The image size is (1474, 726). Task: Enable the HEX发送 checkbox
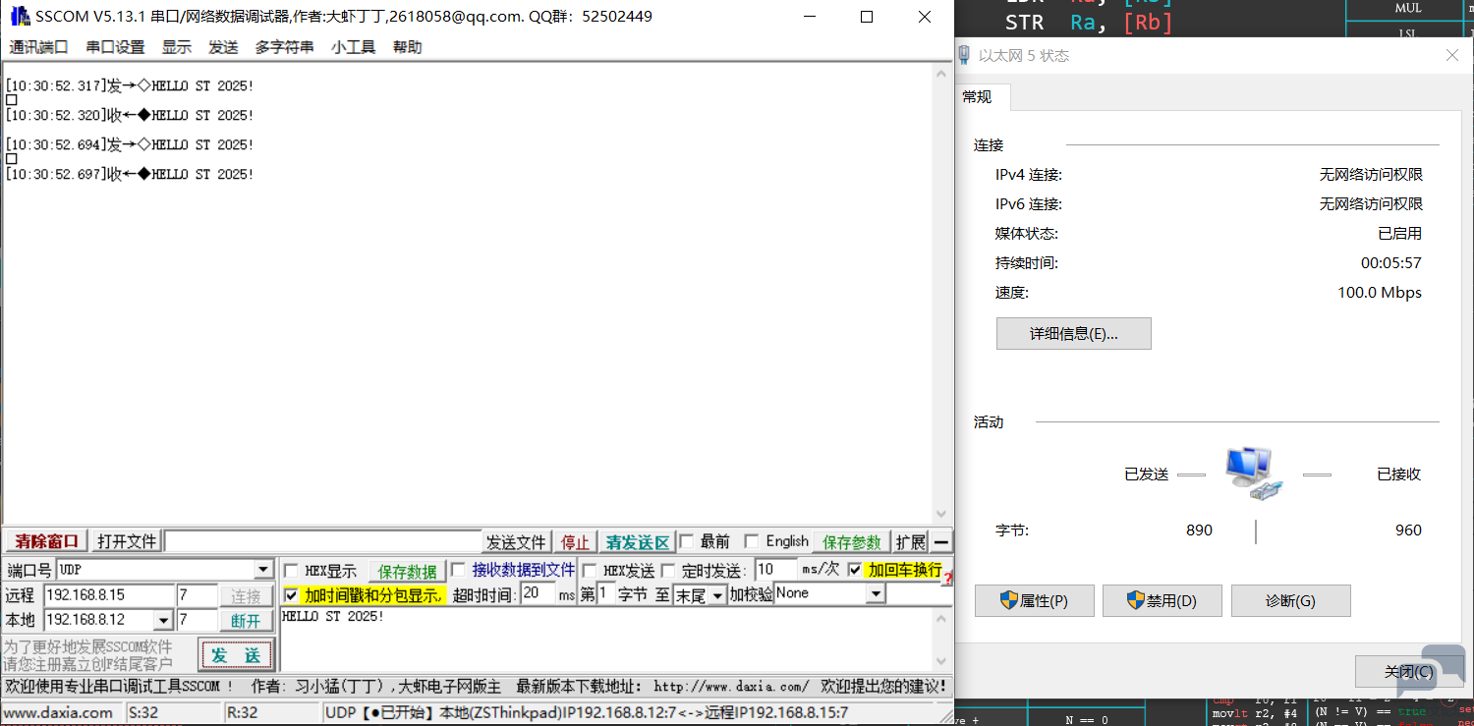(x=590, y=571)
